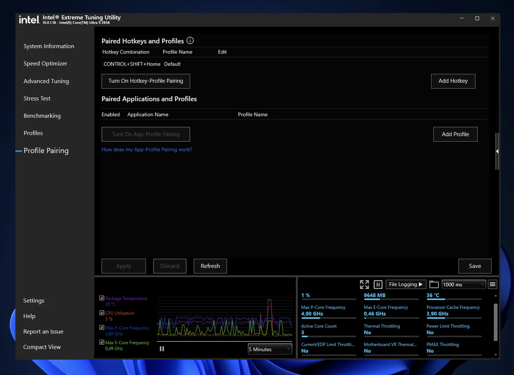Open the log files folder
Screen dimensions: 514x375
tap(434, 284)
